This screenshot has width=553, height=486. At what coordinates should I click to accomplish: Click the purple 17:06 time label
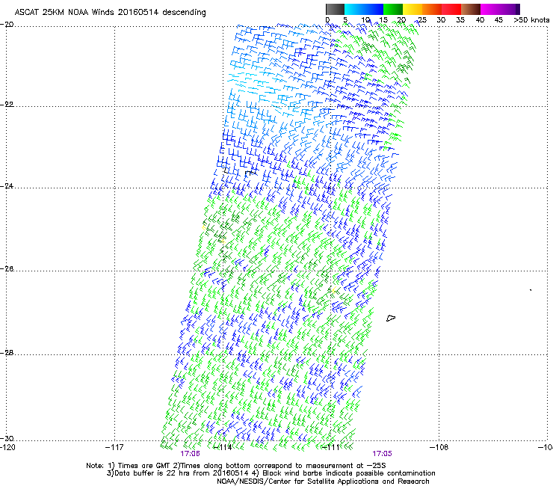(190, 454)
